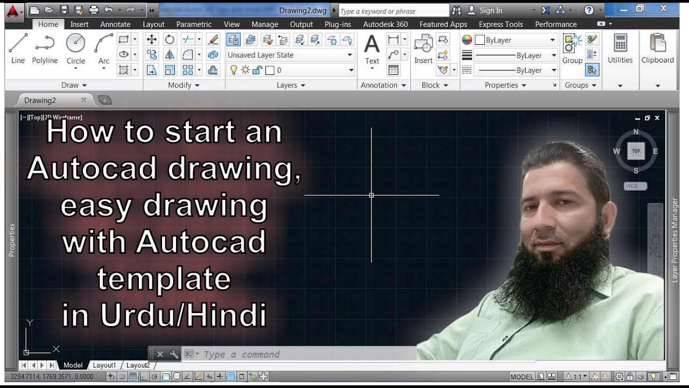Select the Polyline tool
This screenshot has width=689, height=388.
coord(45,48)
